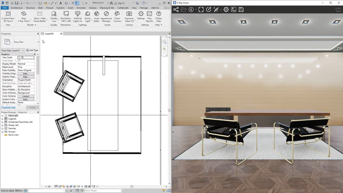Switch to the Architecture ribbon tab
This screenshot has height=193, width=343.
point(17,8)
